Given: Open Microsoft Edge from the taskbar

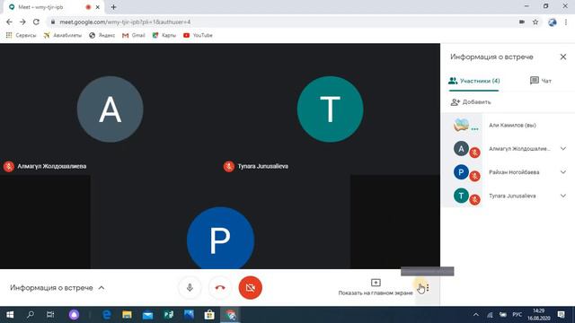Looking at the screenshot, I should coord(107,315).
